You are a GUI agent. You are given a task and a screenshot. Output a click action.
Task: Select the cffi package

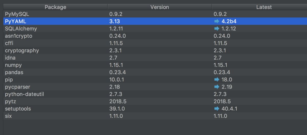(155, 43)
